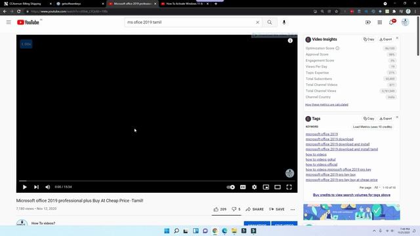
Task: Go back in browser history
Action: (x=5, y=11)
